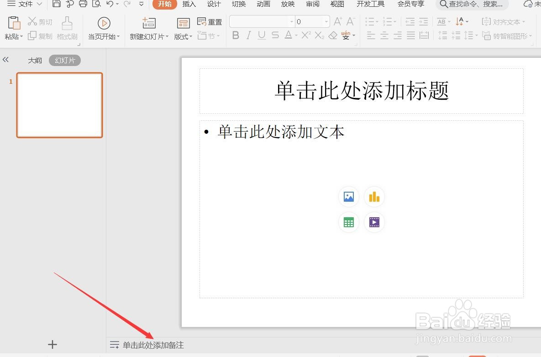
Task: Toggle Bold formatting
Action: [x=236, y=35]
